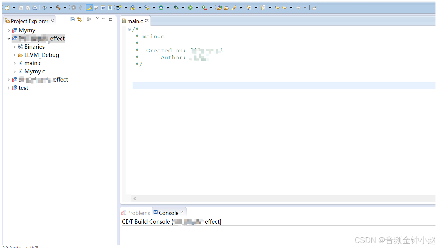The width and height of the screenshot is (437, 248).
Task: Click the green circled H icon
Action: 161,8
